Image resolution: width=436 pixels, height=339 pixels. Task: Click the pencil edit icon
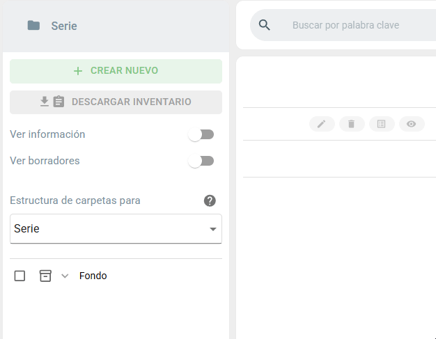[322, 124]
